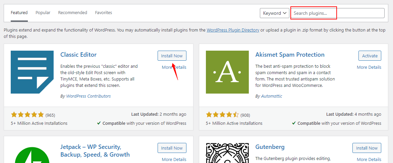Open the Classic Editor title link
393x163 pixels.
pyautogui.click(x=78, y=55)
